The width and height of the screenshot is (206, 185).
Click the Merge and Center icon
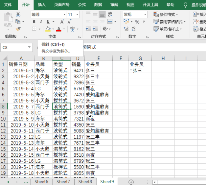110,22
